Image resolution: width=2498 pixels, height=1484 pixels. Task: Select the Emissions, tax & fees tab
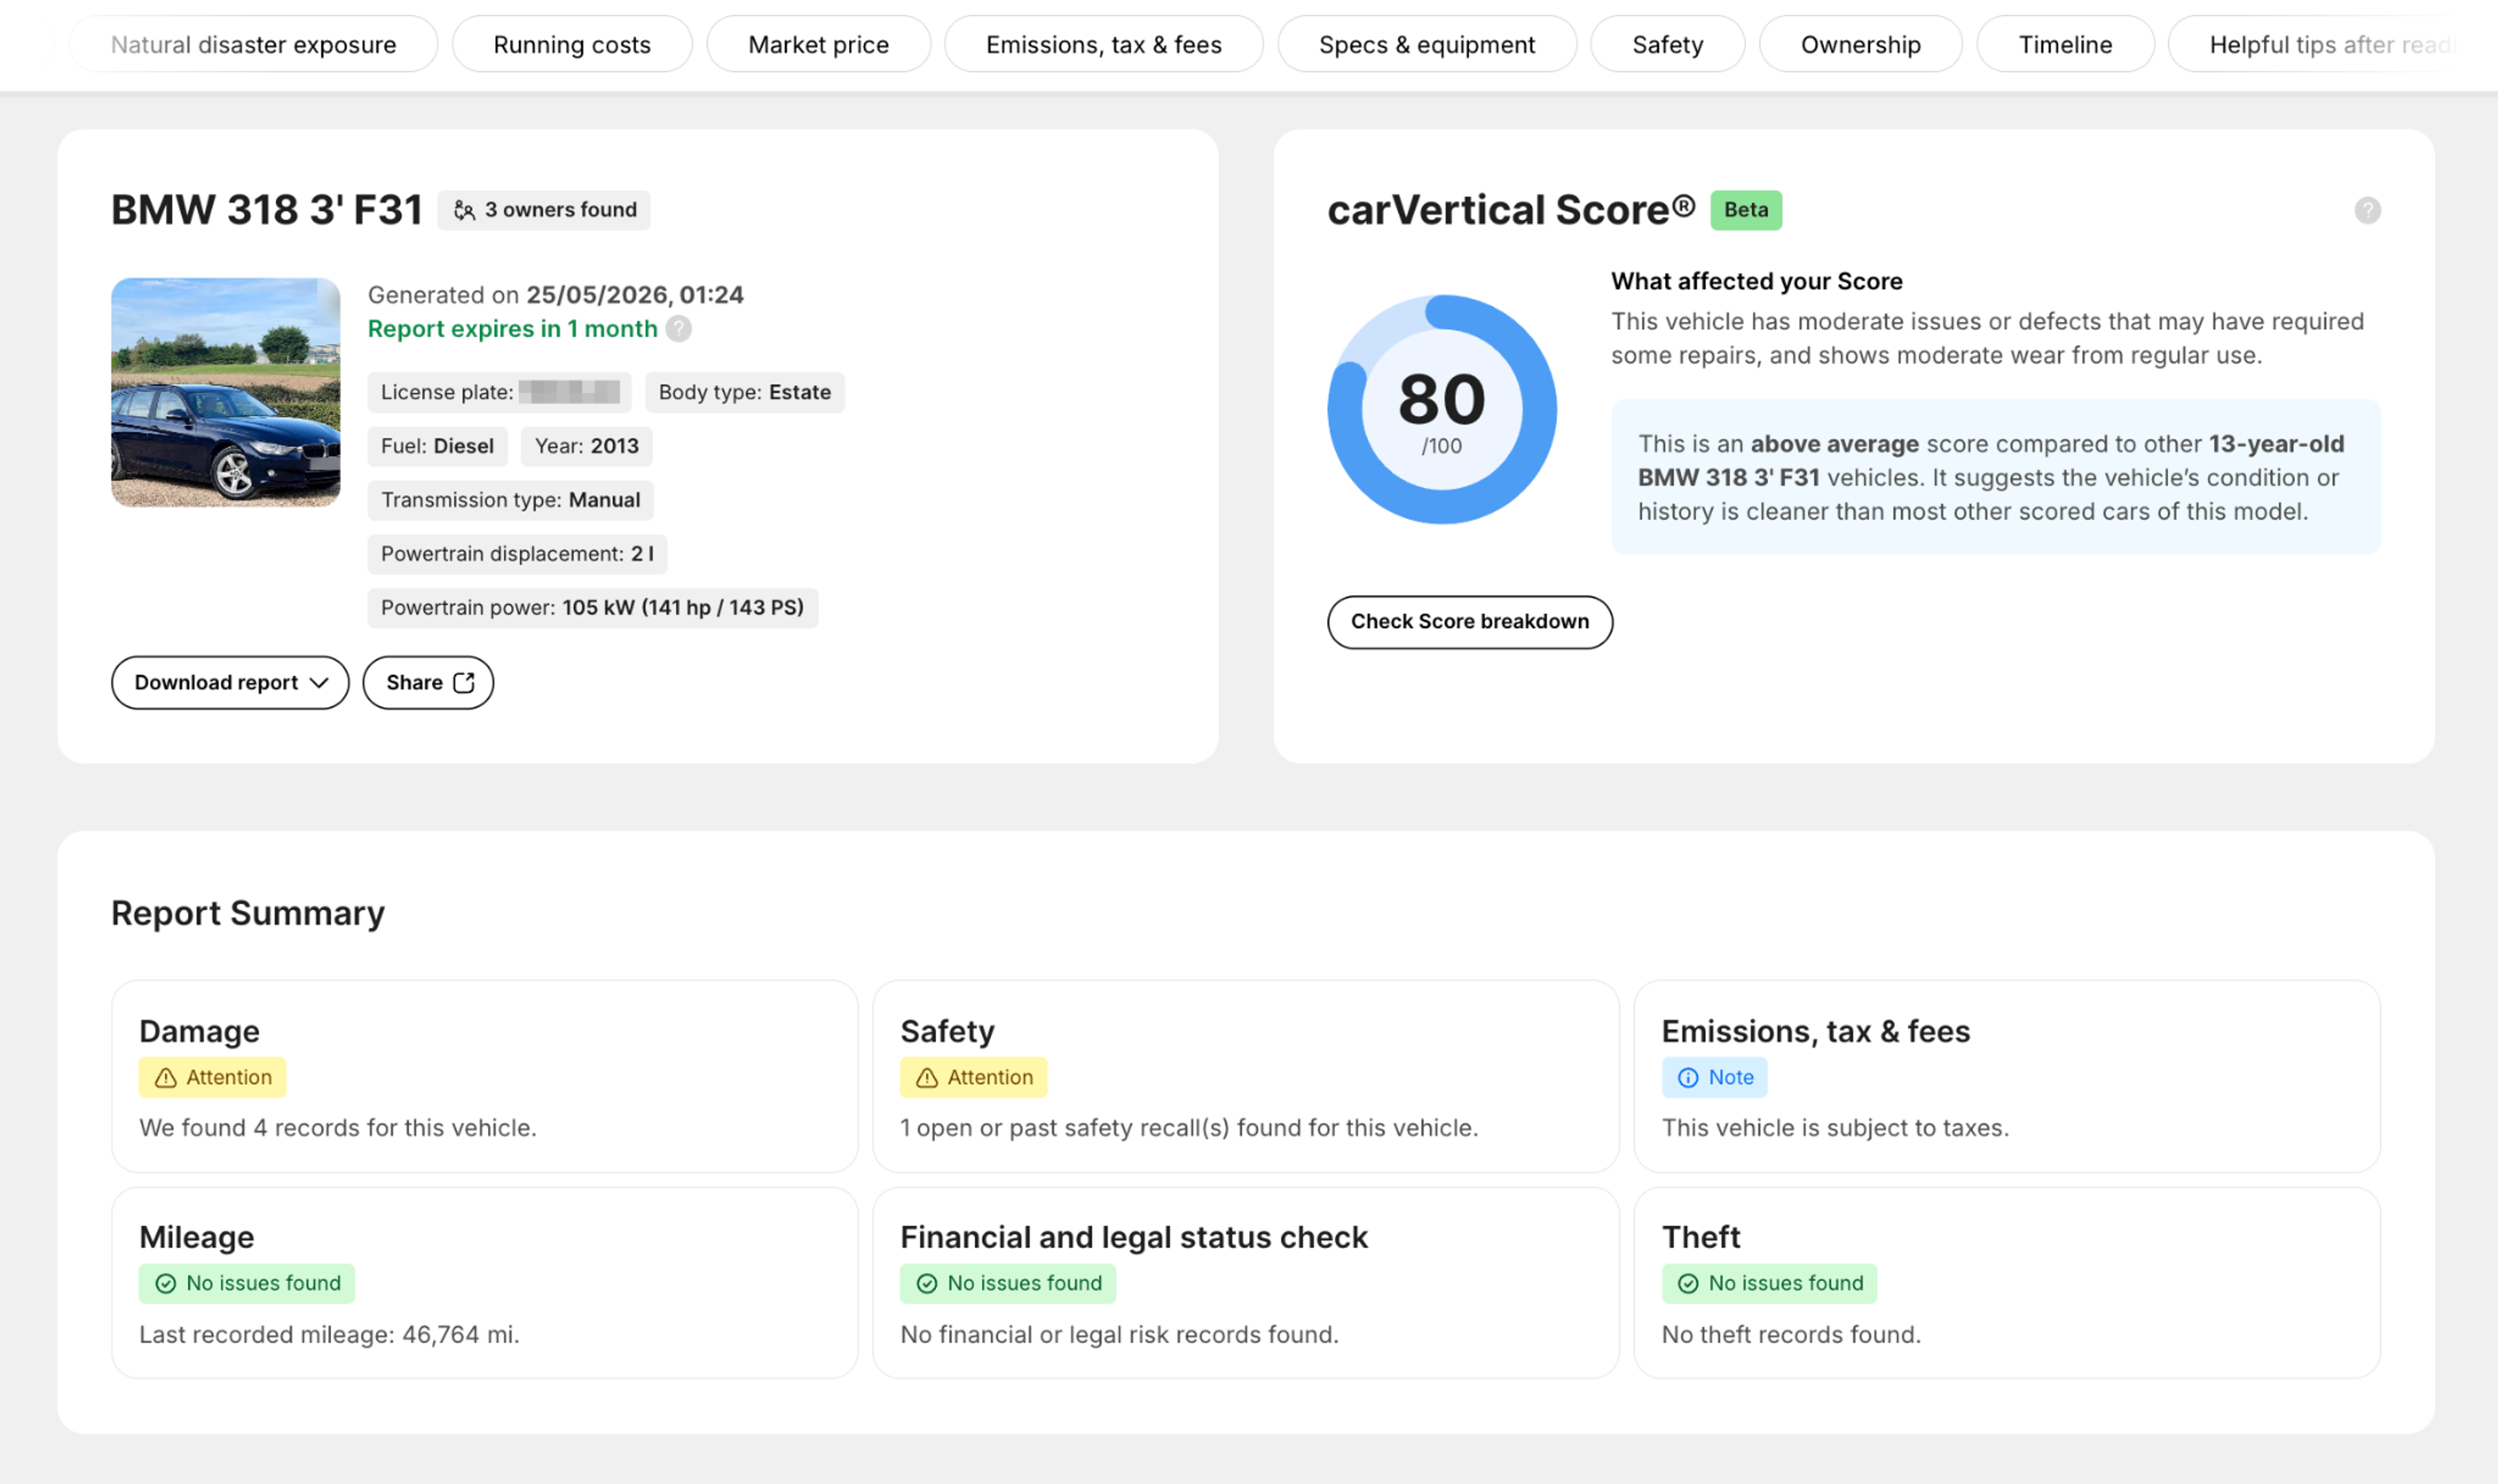(x=1103, y=44)
